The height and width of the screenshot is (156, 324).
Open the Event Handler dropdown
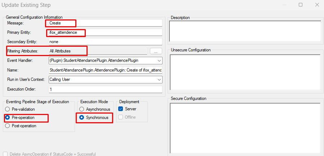coord(159,60)
